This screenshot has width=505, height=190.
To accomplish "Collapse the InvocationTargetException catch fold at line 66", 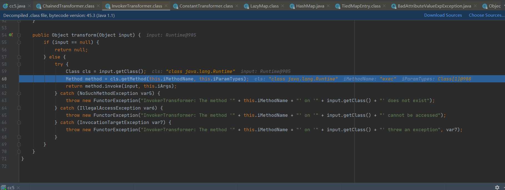I will tap(19, 122).
